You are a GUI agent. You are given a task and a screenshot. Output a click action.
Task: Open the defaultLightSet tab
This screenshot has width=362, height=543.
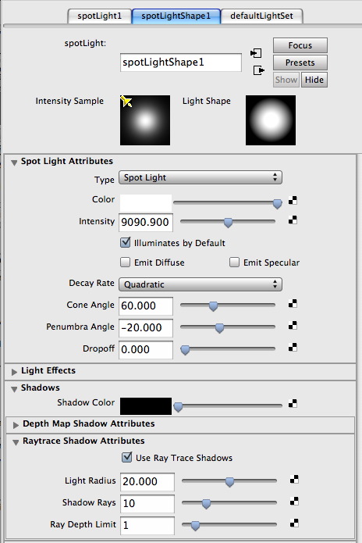click(261, 16)
